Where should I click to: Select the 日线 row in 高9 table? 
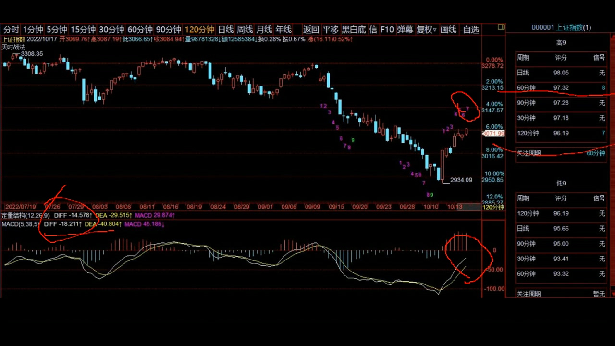point(561,73)
